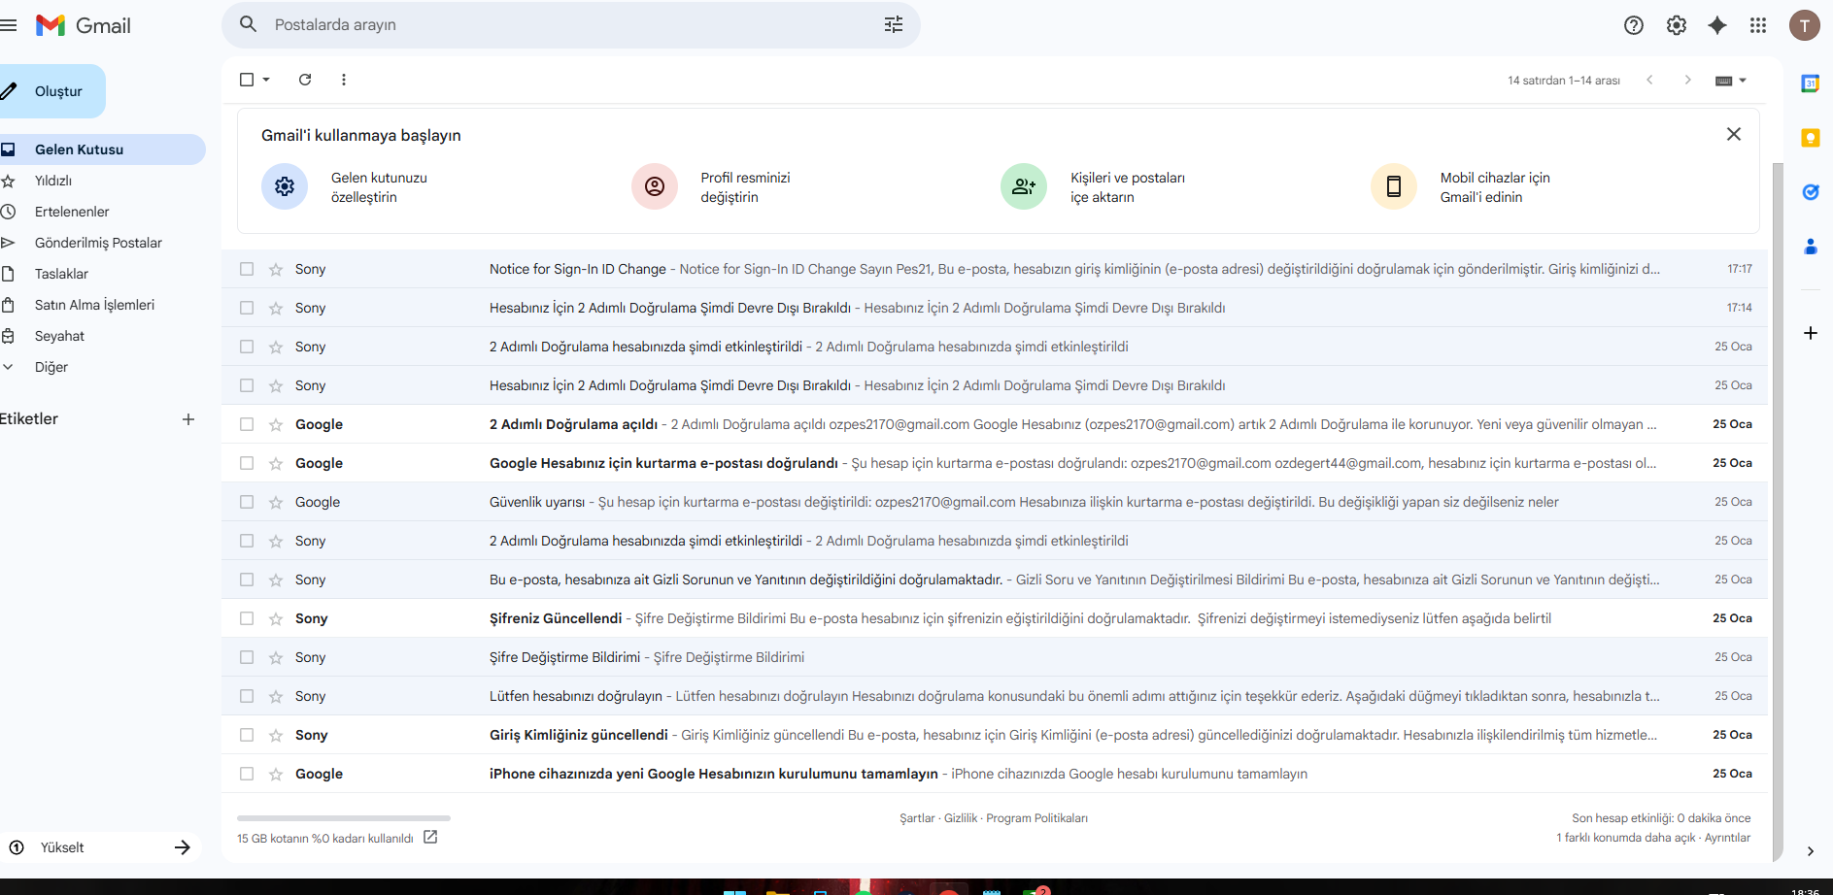Star the Şifreniz Güncellendi email
1833x895 pixels.
[x=276, y=618]
